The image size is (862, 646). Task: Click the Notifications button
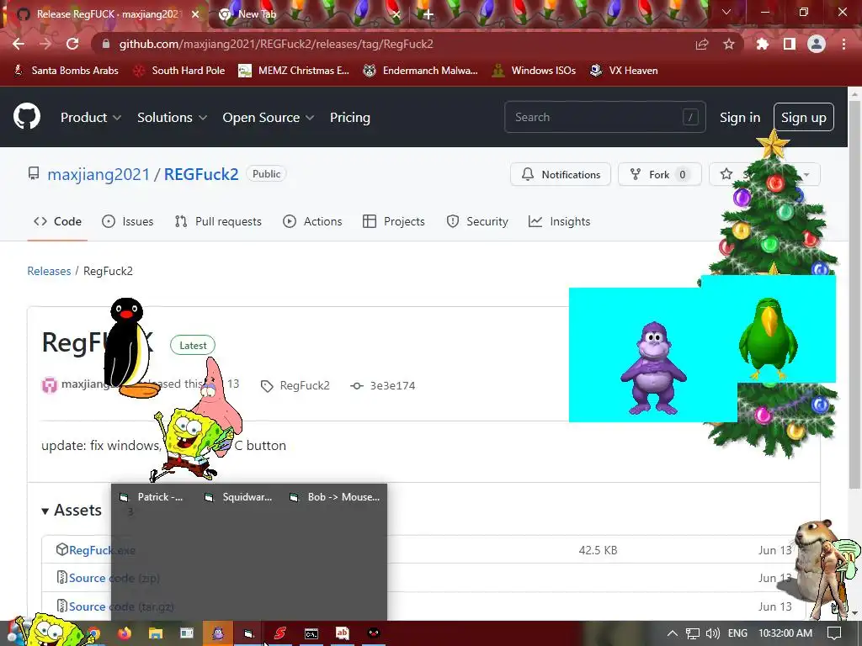click(560, 174)
